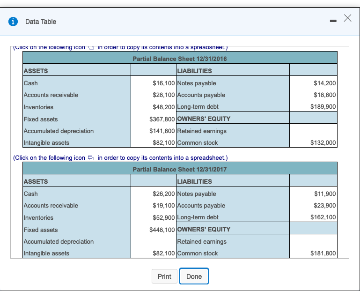Click the 2016 Cash value $16,100
Viewport: 360px width, 291px height.
(164, 83)
